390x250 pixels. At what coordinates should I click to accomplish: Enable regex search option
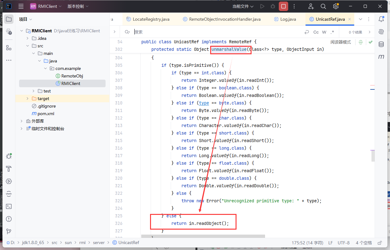332,32
